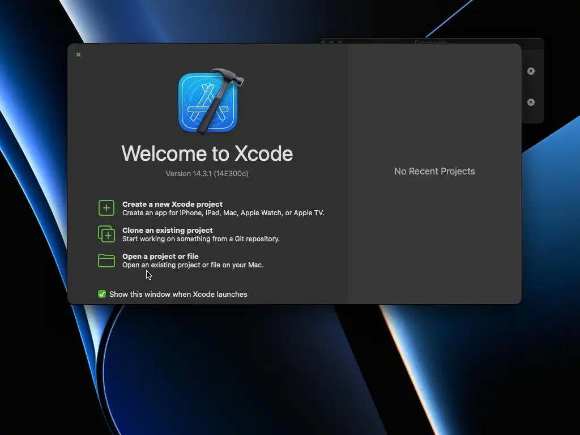Screen dimensions: 580x435
Task: Cancel the second item in Downloads window
Action: (531, 103)
